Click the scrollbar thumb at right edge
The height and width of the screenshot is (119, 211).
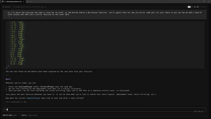(208, 104)
